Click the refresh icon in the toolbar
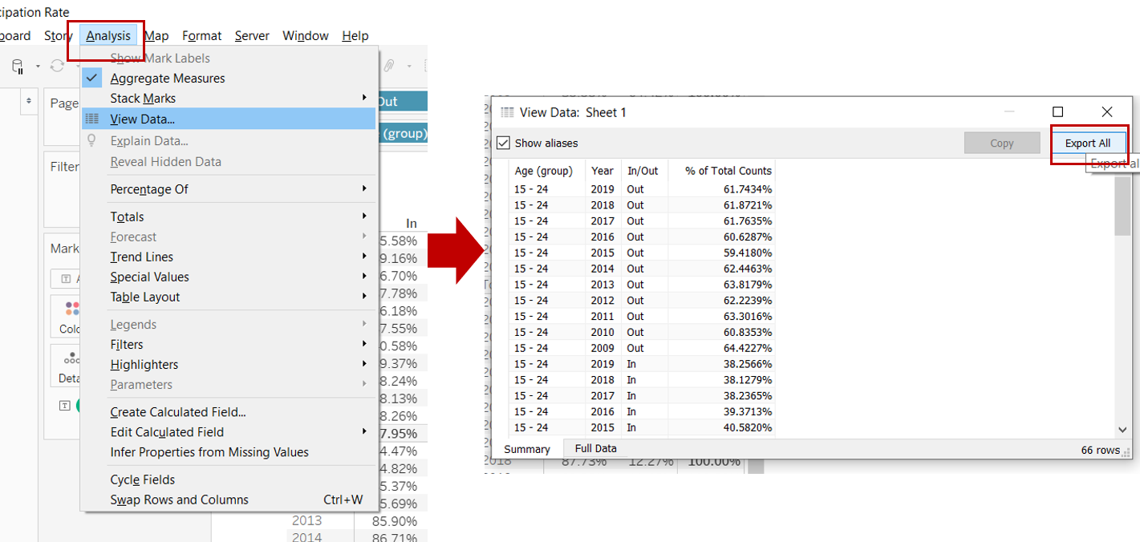1140x542 pixels. [57, 66]
